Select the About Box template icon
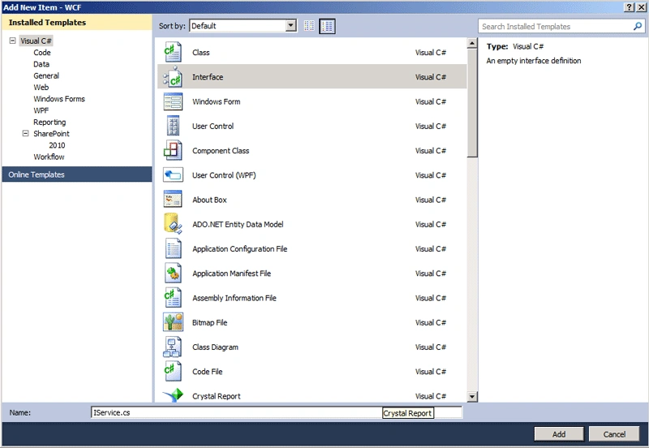Image resolution: width=649 pixels, height=448 pixels. click(173, 200)
